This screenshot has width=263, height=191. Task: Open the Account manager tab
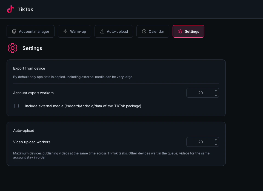click(x=30, y=31)
